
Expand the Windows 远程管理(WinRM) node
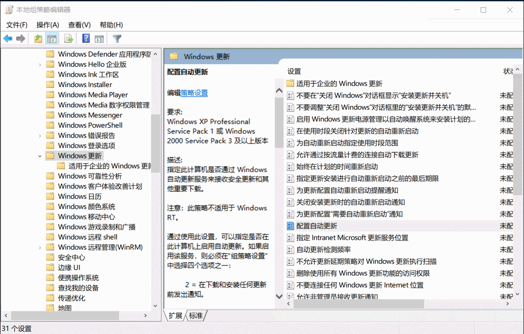coord(40,247)
